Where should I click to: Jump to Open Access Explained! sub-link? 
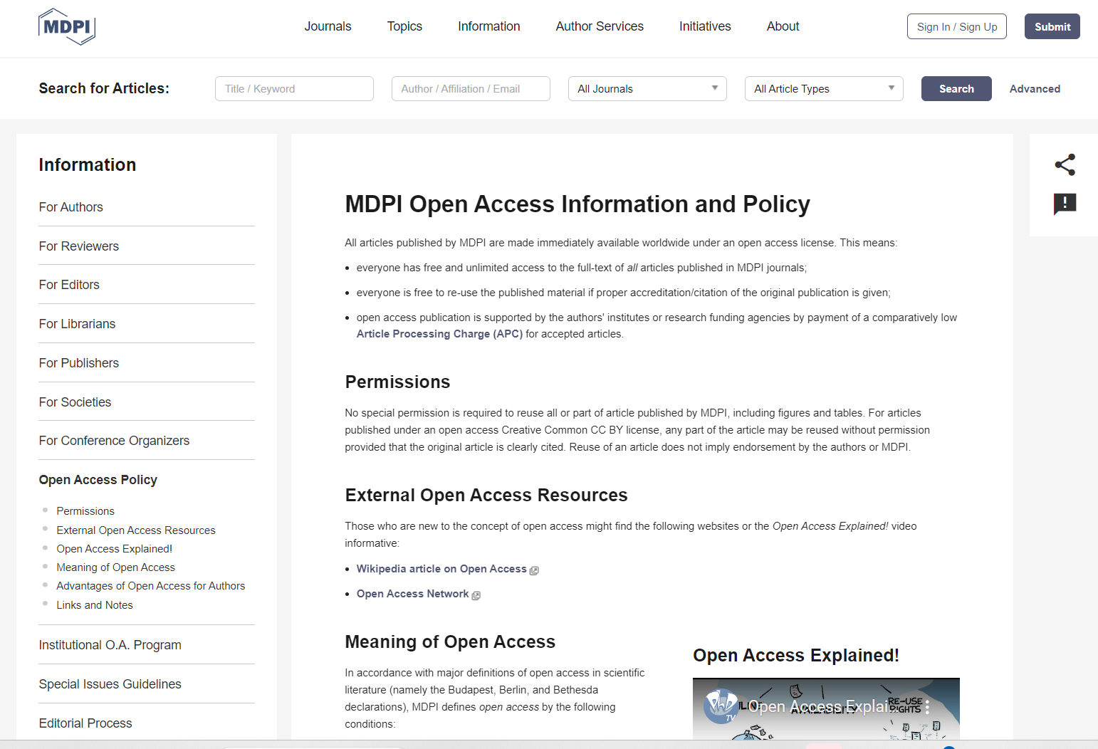[115, 549]
